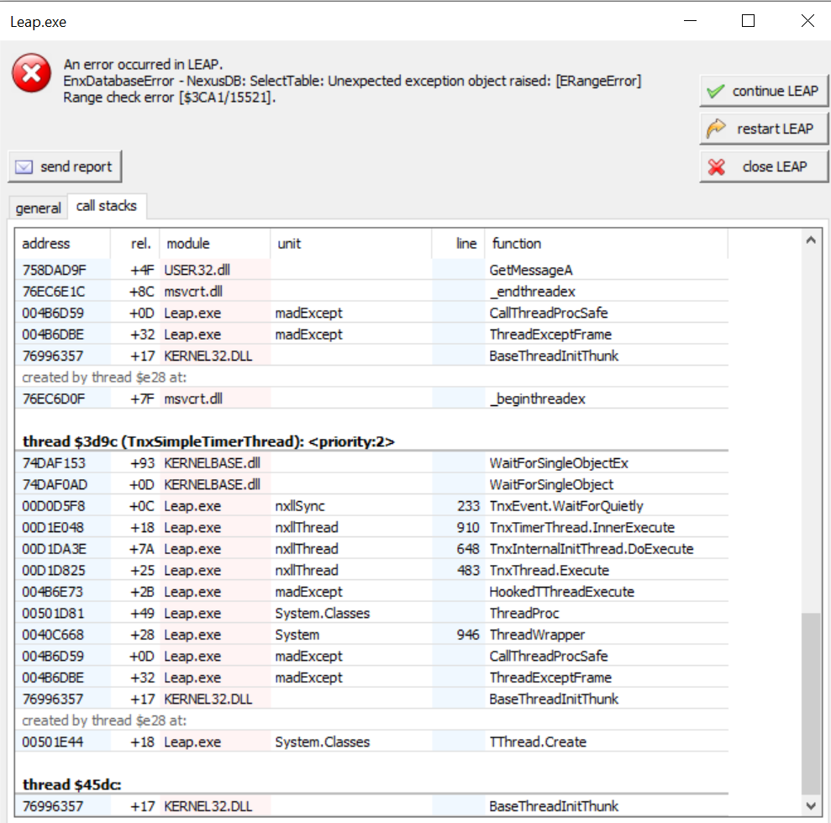Click the scroll down arrow of call stack list
The image size is (831, 823).
(811, 805)
